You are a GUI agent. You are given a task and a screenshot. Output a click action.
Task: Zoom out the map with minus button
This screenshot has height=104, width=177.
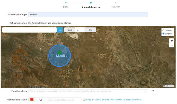[x=172, y=45]
